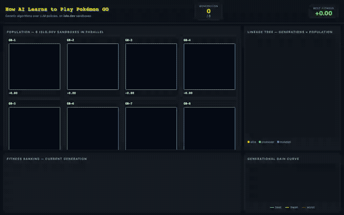Image resolution: width=344 pixels, height=215 pixels.
Task: Click the GENERATIONAL GAIN CURVE heading
Action: (273, 159)
